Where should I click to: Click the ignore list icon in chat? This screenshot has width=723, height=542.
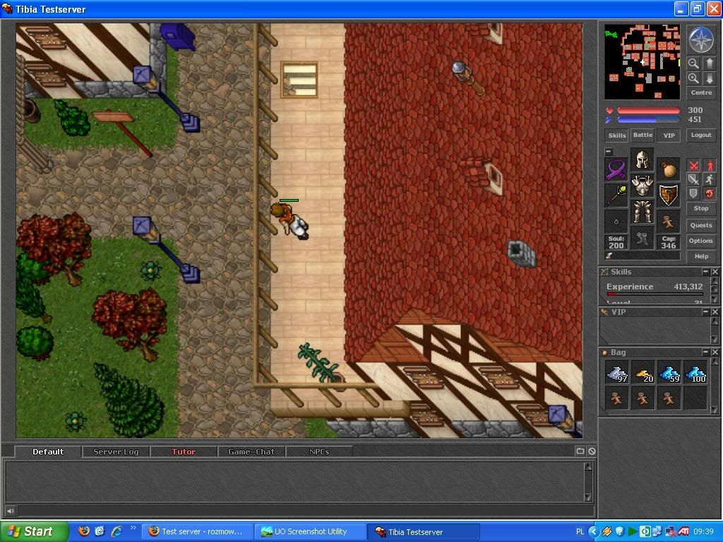click(x=592, y=451)
